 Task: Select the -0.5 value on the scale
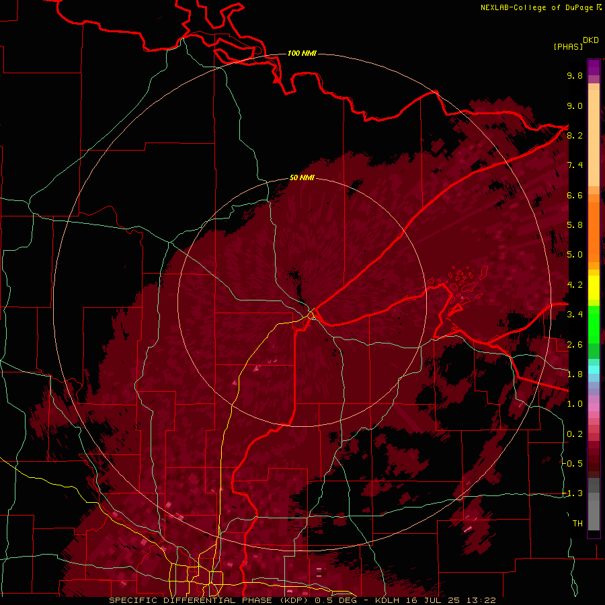pos(573,464)
